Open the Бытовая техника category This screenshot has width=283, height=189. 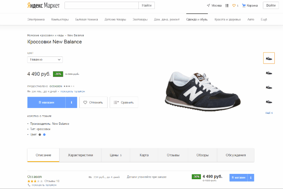point(86,19)
